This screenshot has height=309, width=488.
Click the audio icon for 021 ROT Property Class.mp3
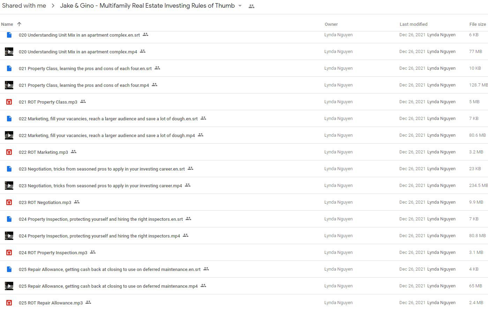tap(9, 102)
